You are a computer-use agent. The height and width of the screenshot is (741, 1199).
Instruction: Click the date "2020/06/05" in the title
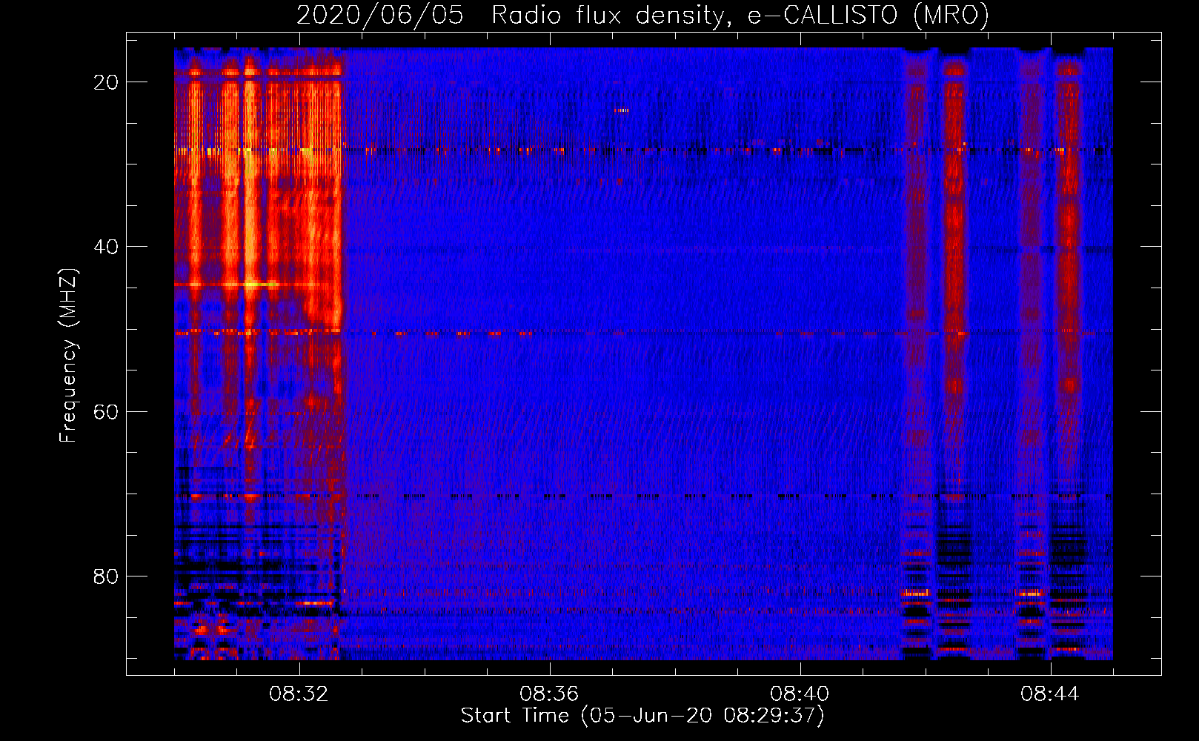click(x=380, y=15)
